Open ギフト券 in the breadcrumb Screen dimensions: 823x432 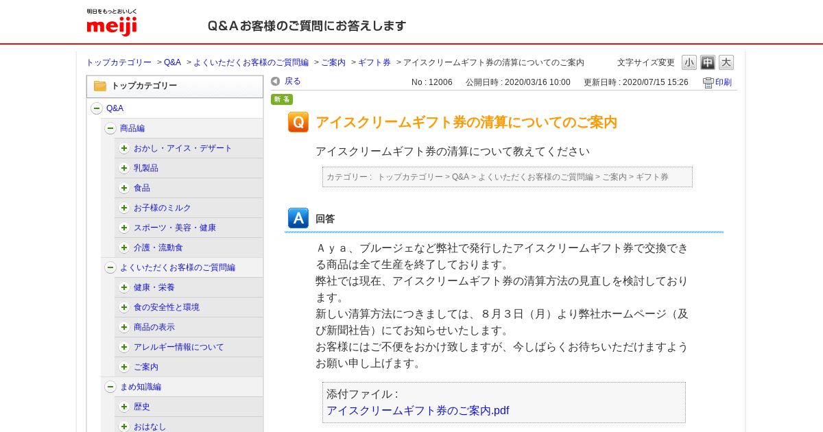[374, 62]
